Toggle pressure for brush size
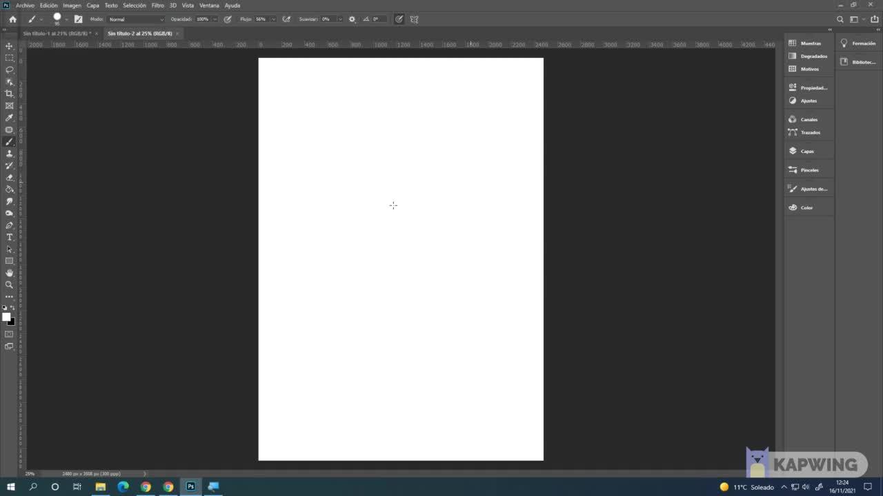This screenshot has height=496, width=883. [399, 19]
